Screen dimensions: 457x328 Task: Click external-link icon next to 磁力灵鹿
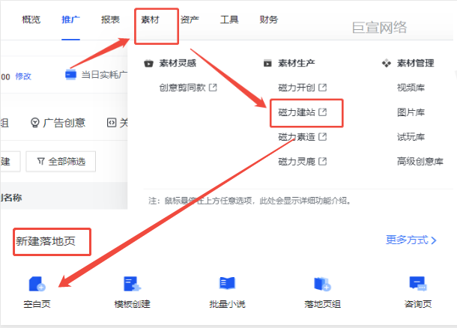pyautogui.click(x=323, y=161)
